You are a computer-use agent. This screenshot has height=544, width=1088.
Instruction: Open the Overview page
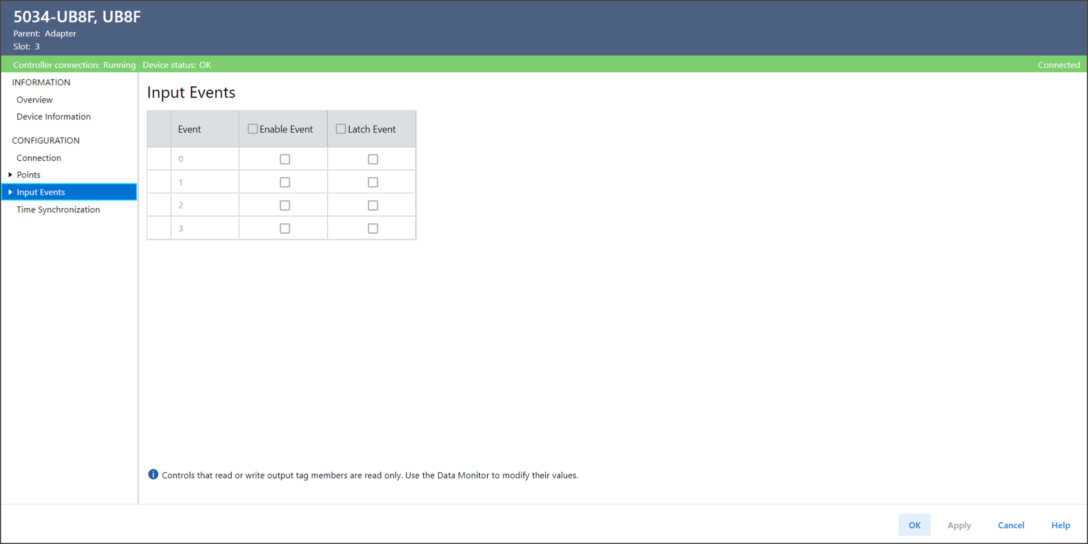pyautogui.click(x=35, y=99)
